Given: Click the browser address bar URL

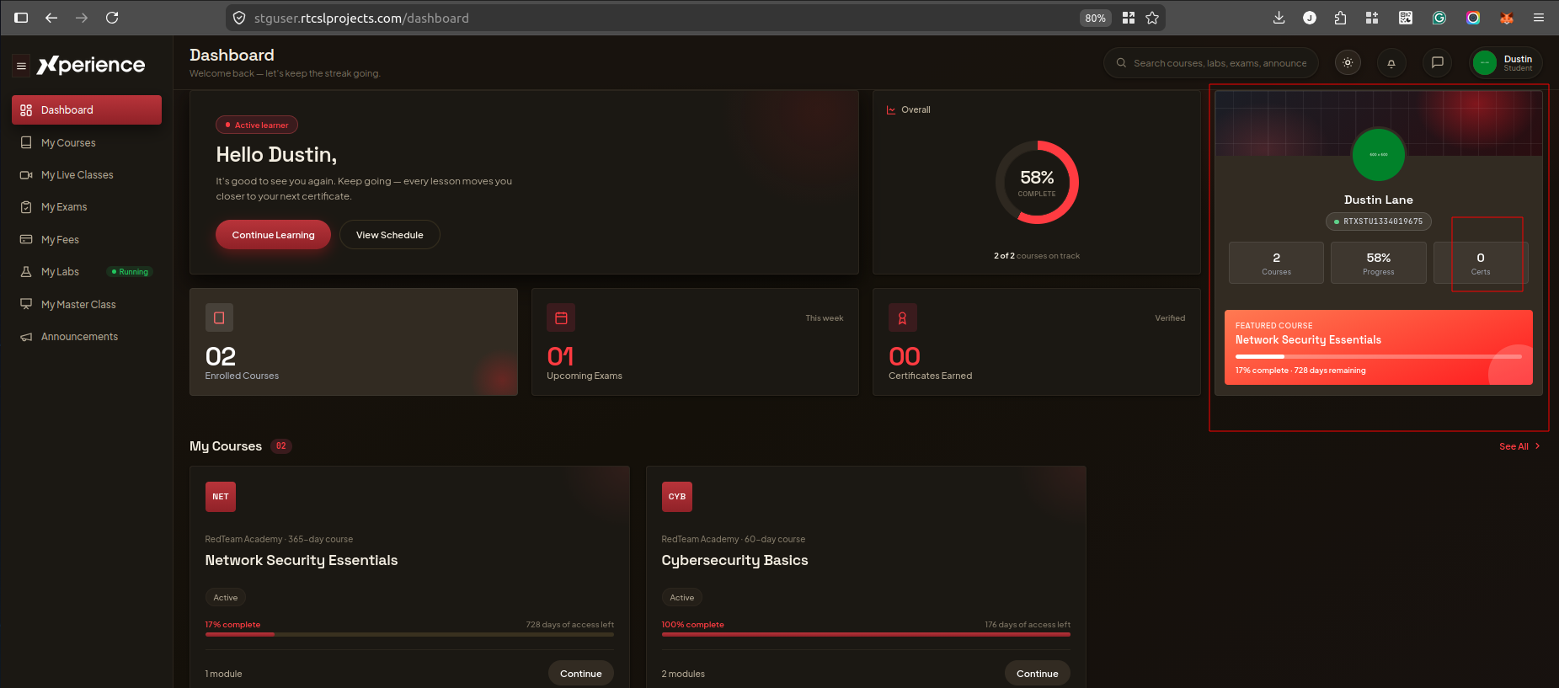Looking at the screenshot, I should [x=361, y=18].
